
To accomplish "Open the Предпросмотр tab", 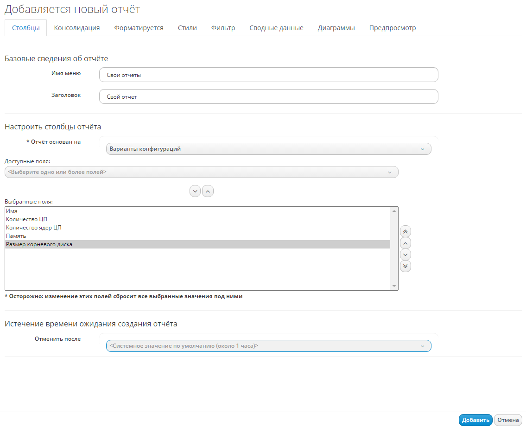I will [392, 28].
